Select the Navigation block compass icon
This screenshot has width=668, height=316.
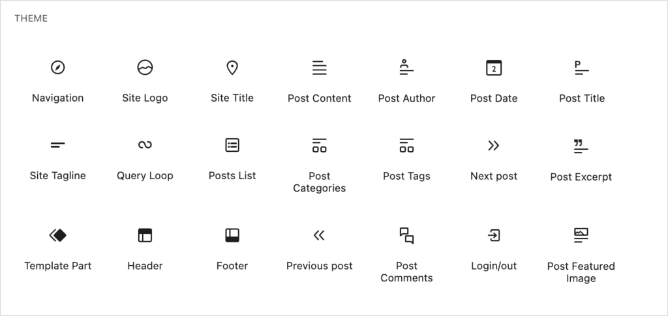tap(58, 67)
